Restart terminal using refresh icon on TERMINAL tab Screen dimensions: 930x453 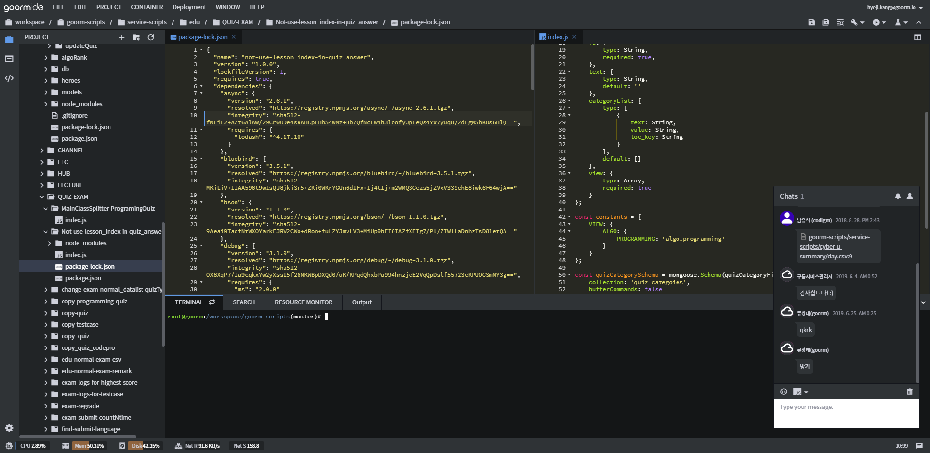(212, 302)
